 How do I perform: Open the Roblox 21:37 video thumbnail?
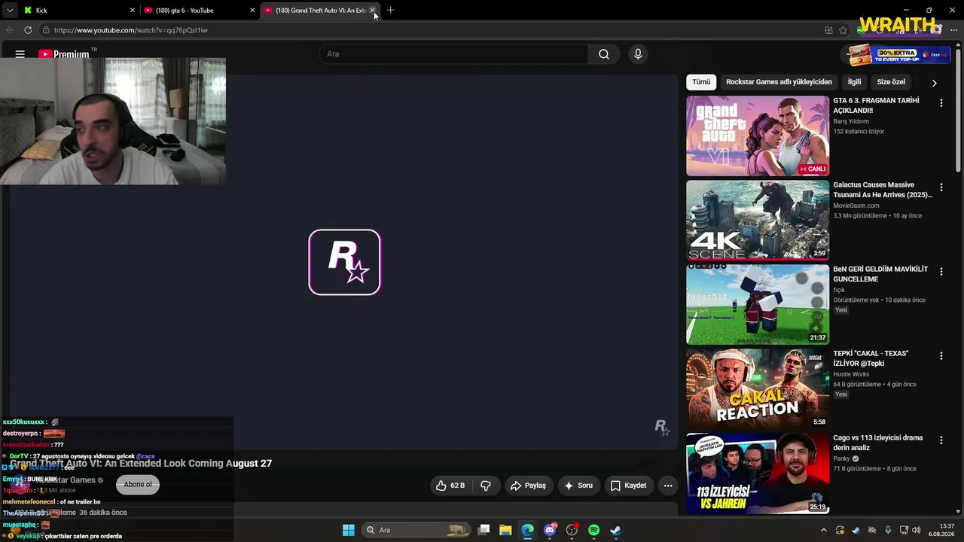(x=757, y=304)
